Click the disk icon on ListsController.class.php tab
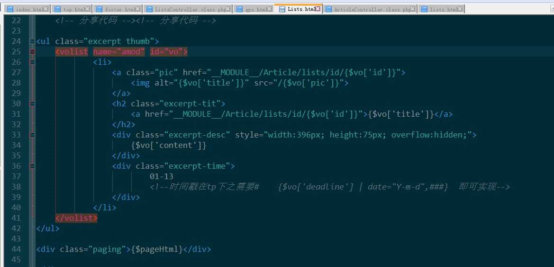The height and width of the screenshot is (267, 554). (x=149, y=9)
